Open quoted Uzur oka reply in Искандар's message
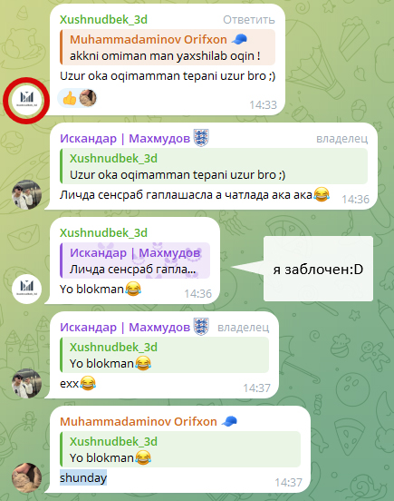 point(214,166)
